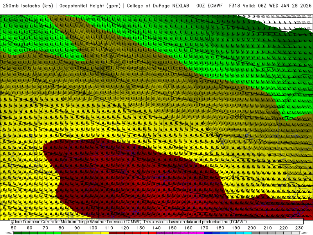Click the 9900 height contour label
This screenshot has width=313, height=235.
(214, 195)
